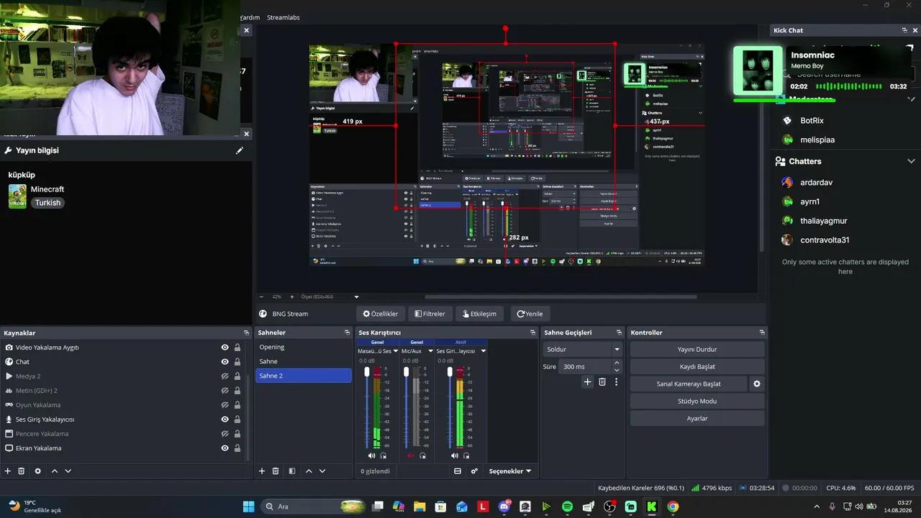Screen dimensions: 921x518
Task: Start virtual camera with Sanal Kamerayı Başlat
Action: (689, 384)
